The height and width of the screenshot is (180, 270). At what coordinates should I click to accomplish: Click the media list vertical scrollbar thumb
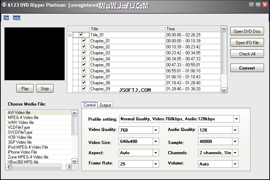[74, 125]
